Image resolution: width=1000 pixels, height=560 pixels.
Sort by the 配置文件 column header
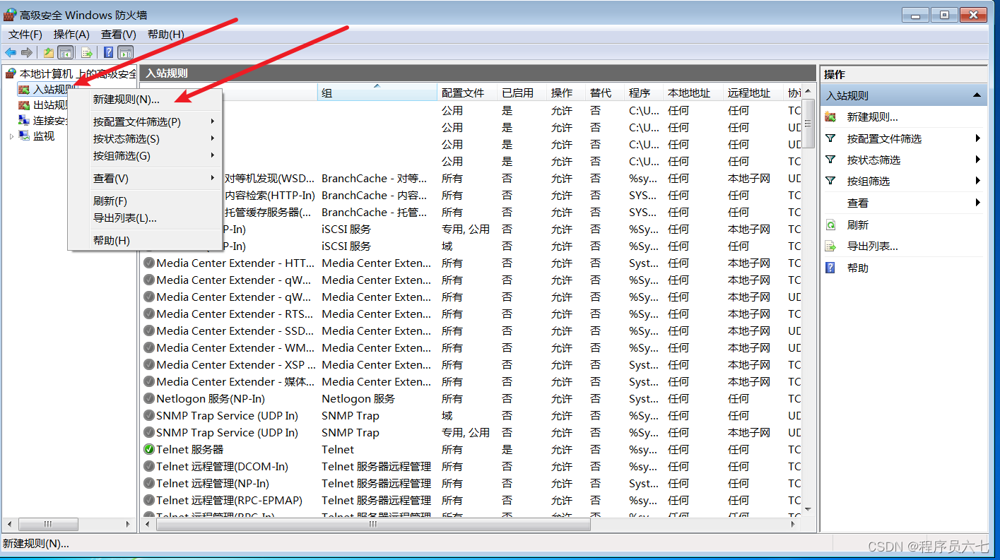(x=467, y=93)
